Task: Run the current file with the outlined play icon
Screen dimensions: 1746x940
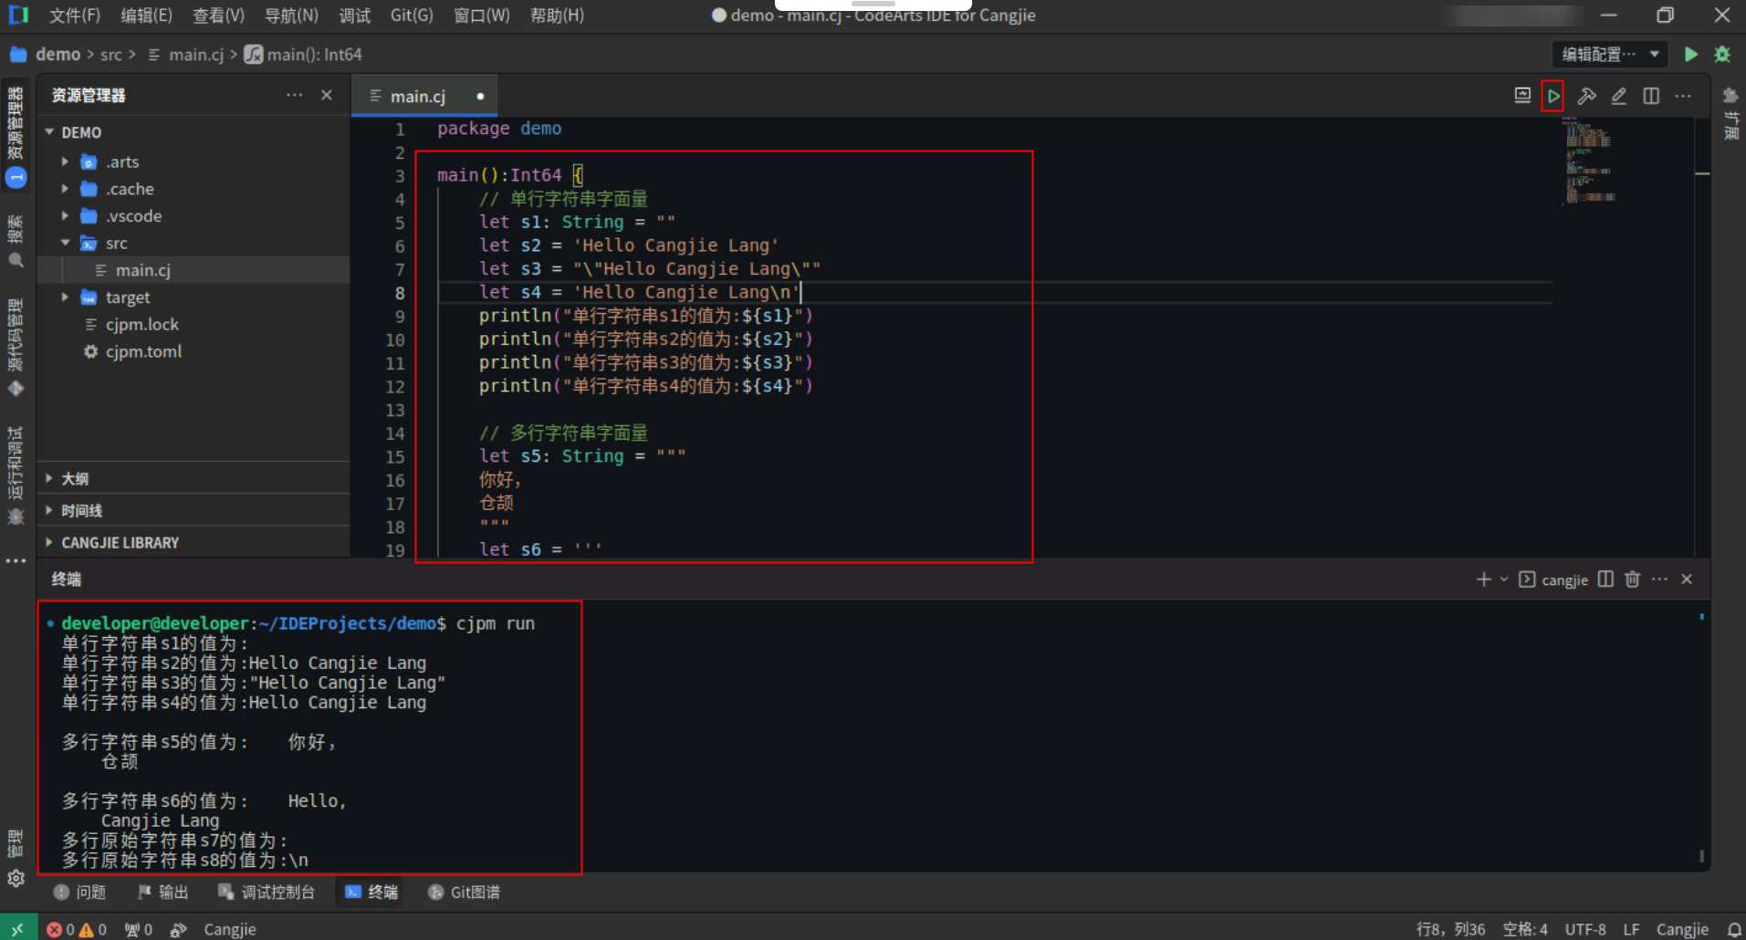Action: click(x=1553, y=96)
